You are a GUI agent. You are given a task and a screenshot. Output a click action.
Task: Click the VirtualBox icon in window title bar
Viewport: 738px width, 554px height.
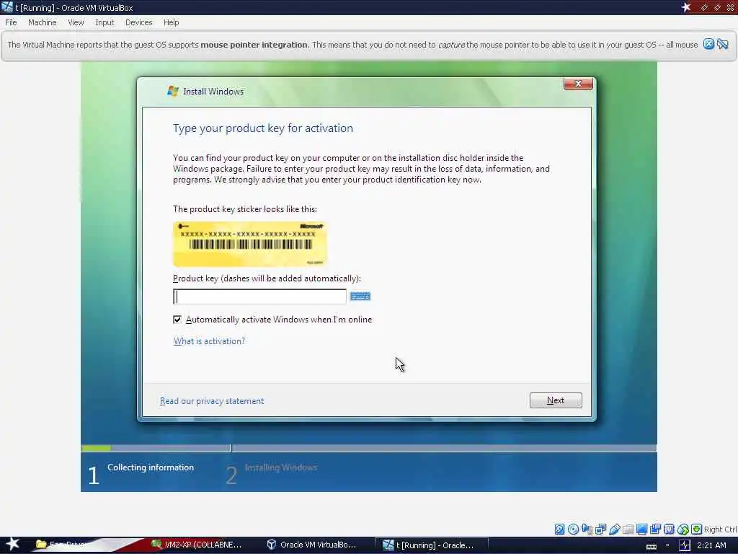7,7
